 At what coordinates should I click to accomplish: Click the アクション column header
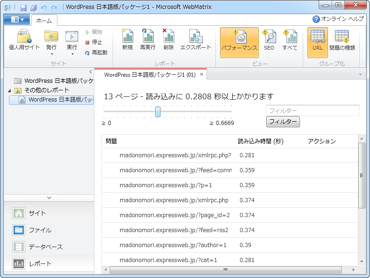321,141
